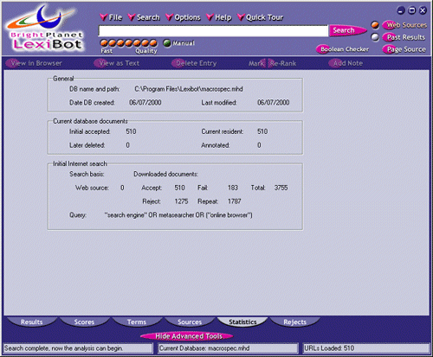The height and width of the screenshot is (357, 433).
Task: Open the Quick Tour menu
Action: 261,17
